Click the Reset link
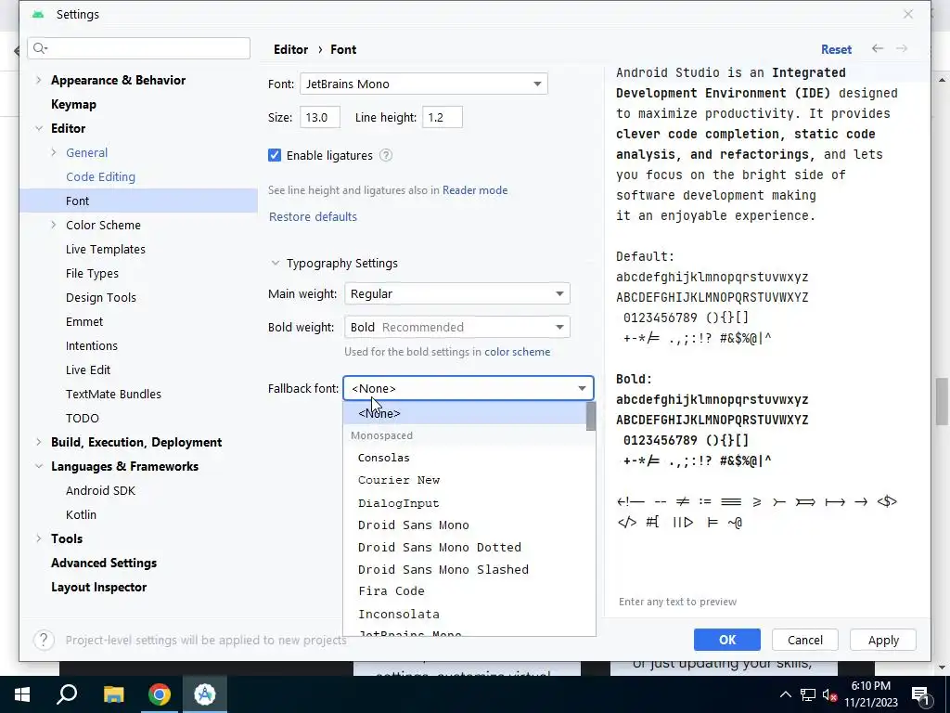The image size is (950, 713). (x=836, y=49)
